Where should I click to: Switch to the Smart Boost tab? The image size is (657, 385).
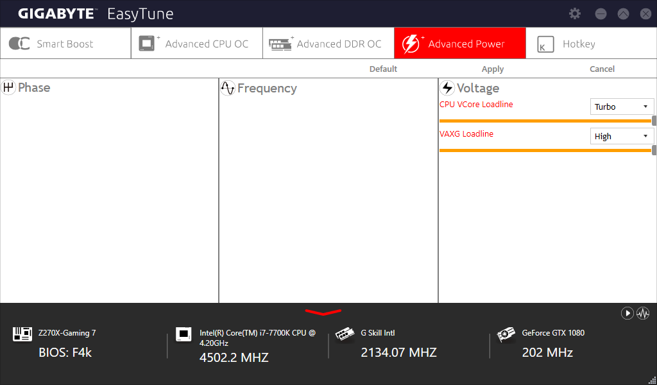click(x=66, y=43)
